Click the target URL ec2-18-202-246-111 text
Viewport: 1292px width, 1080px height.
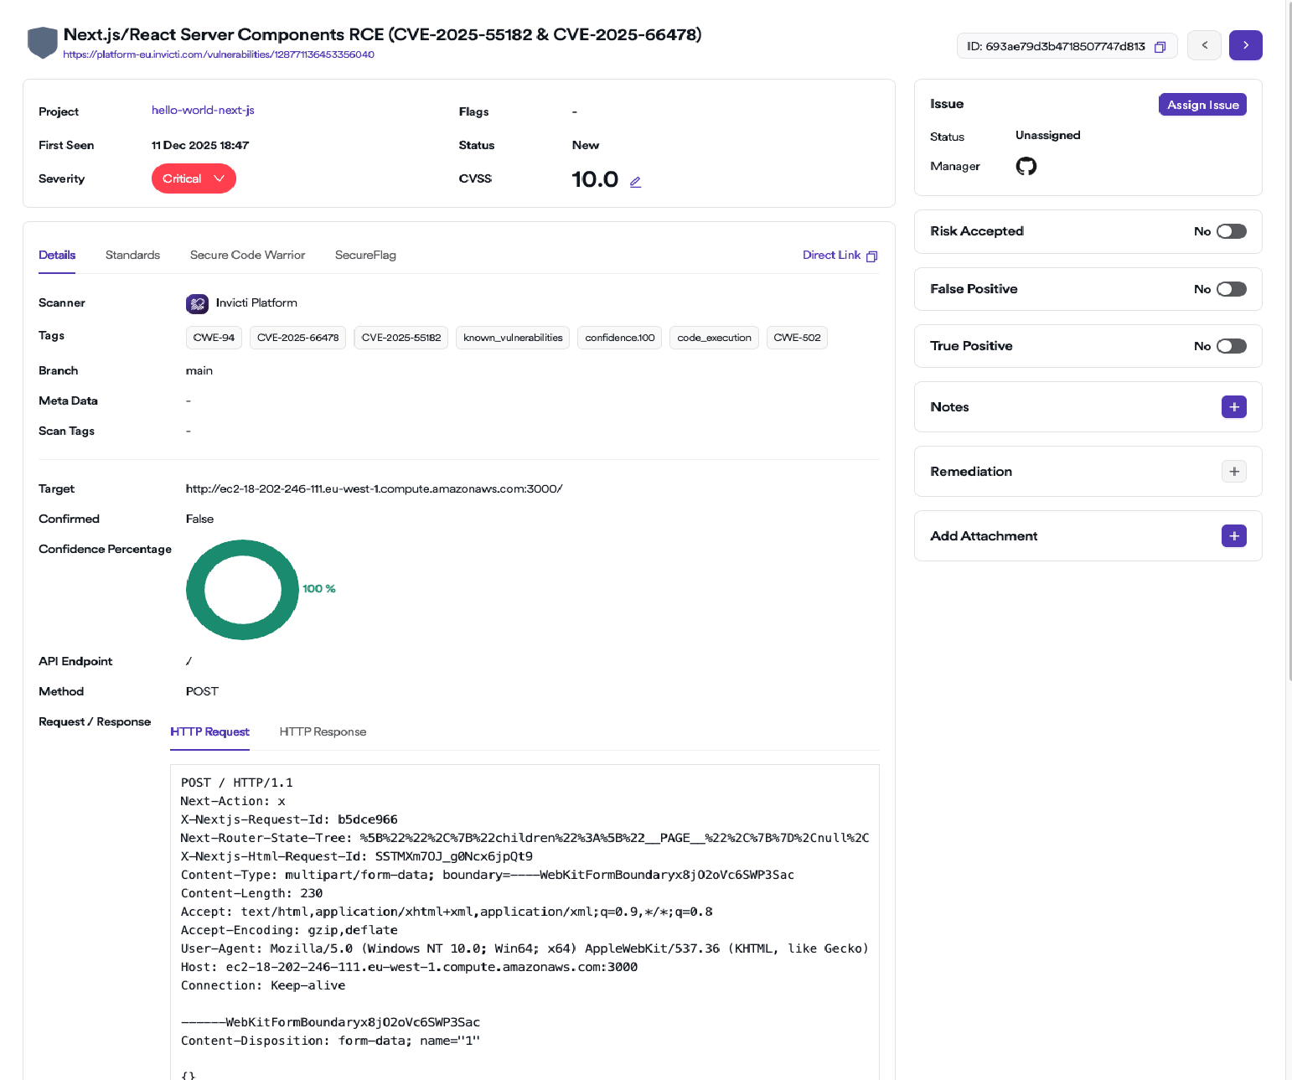[x=374, y=488]
